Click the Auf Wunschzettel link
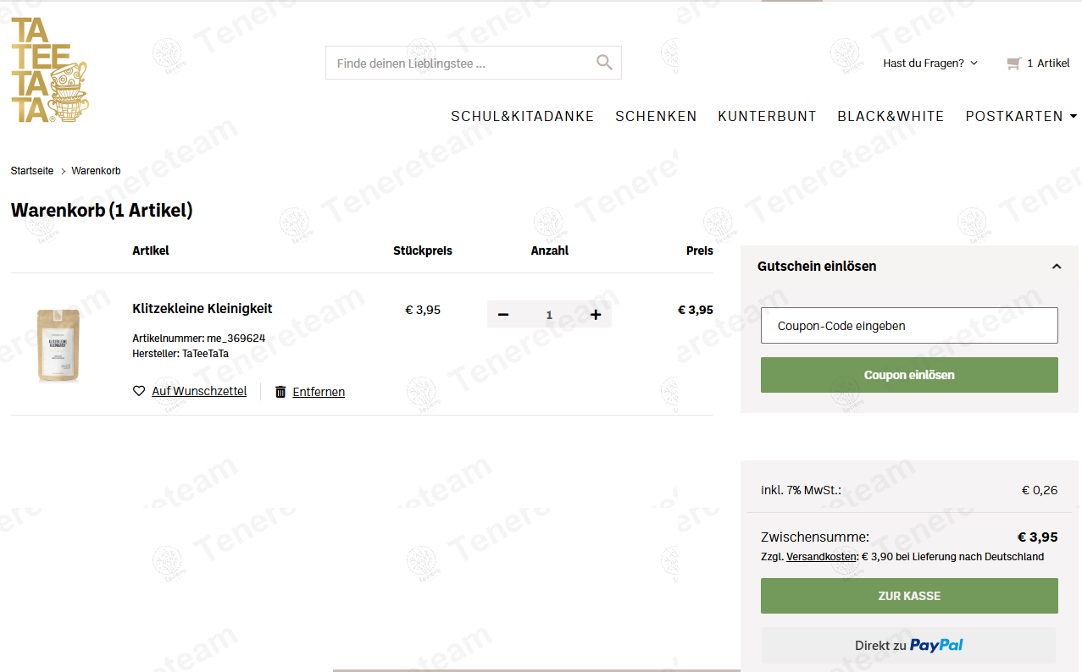This screenshot has height=672, width=1082. click(199, 391)
